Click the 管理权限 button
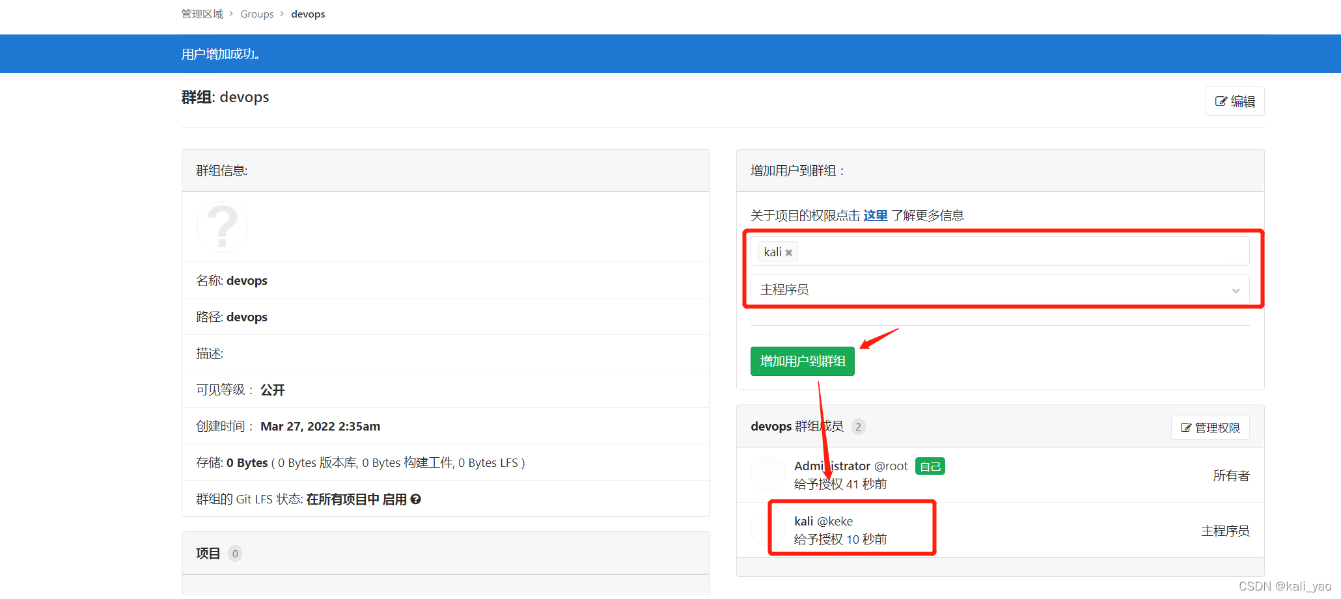The image size is (1341, 599). (1210, 427)
